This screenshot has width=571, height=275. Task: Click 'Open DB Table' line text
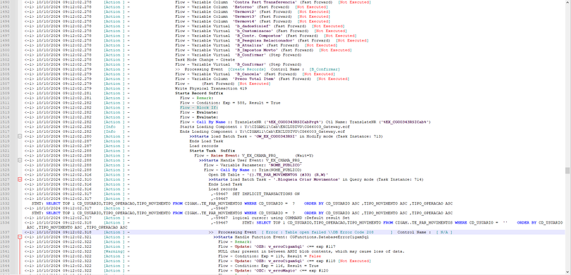pyautogui.click(x=268, y=175)
